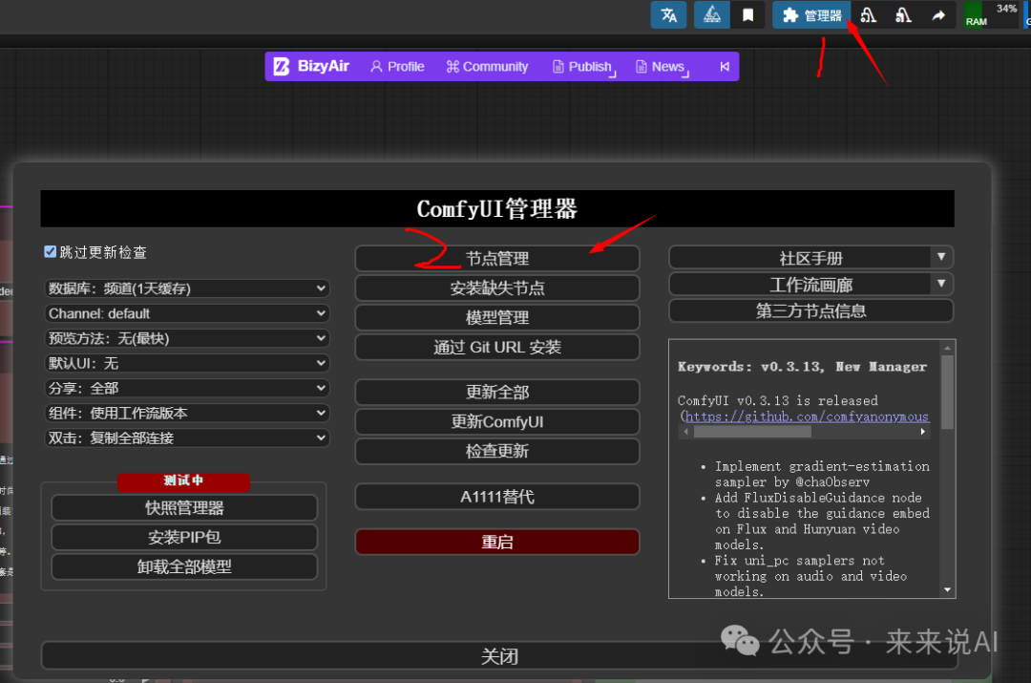Open the 预览方法 dropdown
The width and height of the screenshot is (1031, 683).
[187, 338]
